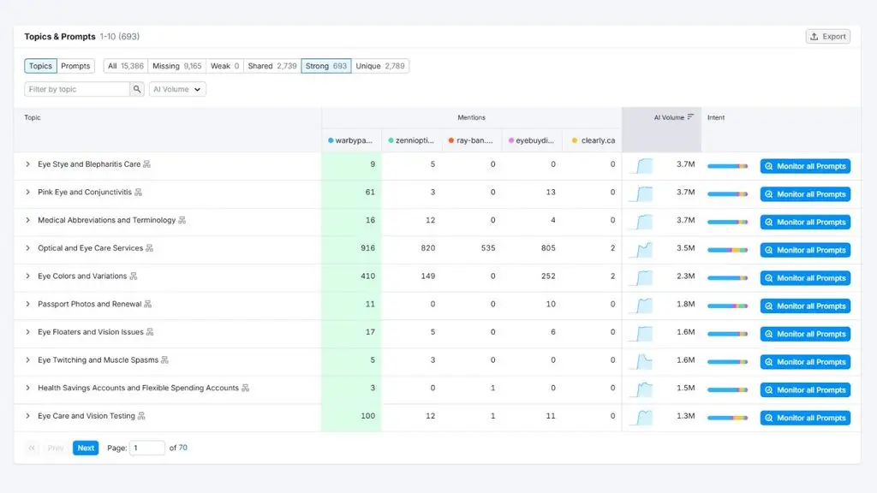The width and height of the screenshot is (877, 493).
Task: Click hierarchy icon beside Eye Twitching and Muscle Spasms
Action: 164,360
